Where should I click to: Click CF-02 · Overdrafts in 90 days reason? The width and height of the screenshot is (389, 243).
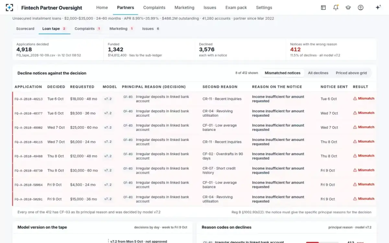tap(223, 156)
